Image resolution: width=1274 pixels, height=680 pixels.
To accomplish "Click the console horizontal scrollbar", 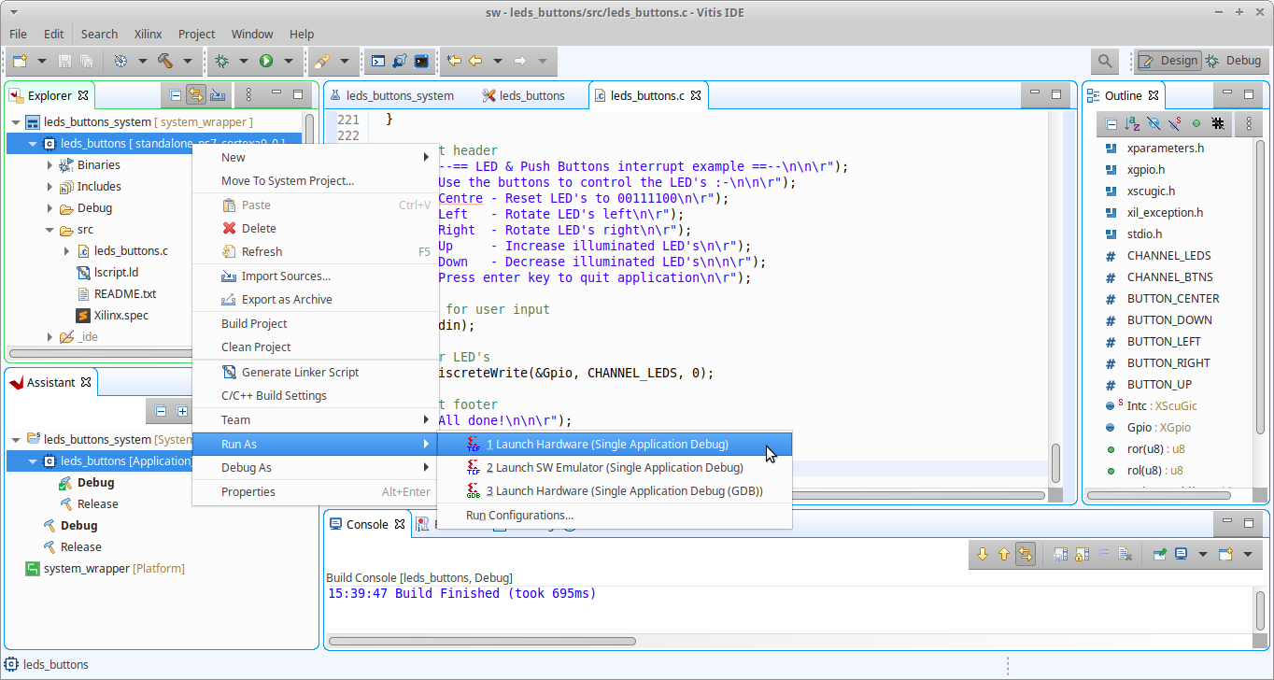I will click(x=482, y=642).
